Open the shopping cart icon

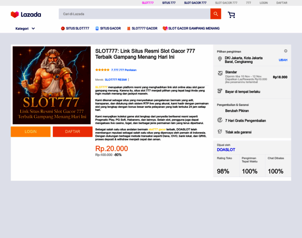click(231, 15)
